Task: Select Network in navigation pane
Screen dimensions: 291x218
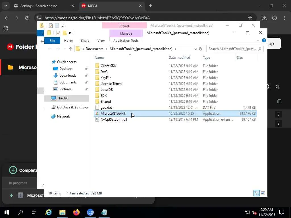Action: [x=63, y=116]
